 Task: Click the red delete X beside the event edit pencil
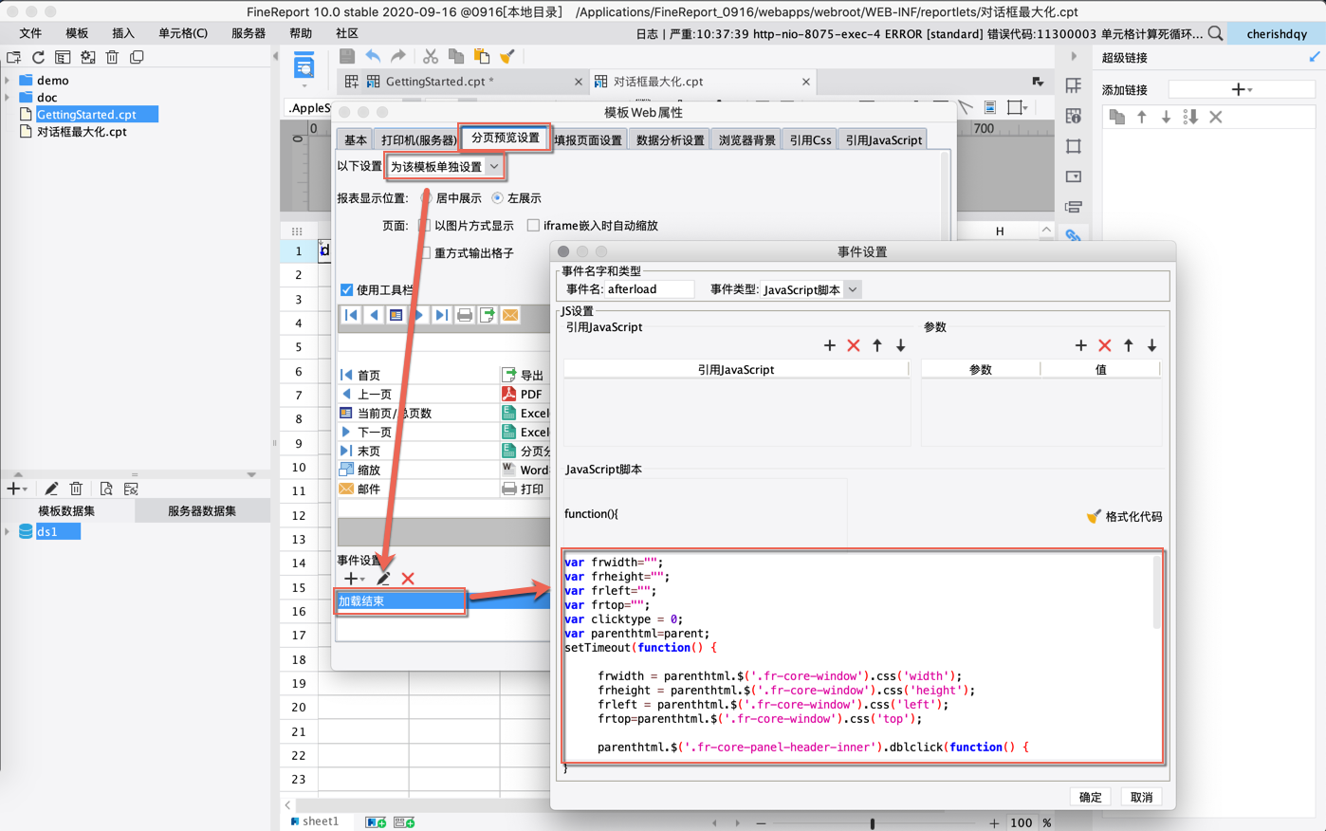pyautogui.click(x=408, y=579)
